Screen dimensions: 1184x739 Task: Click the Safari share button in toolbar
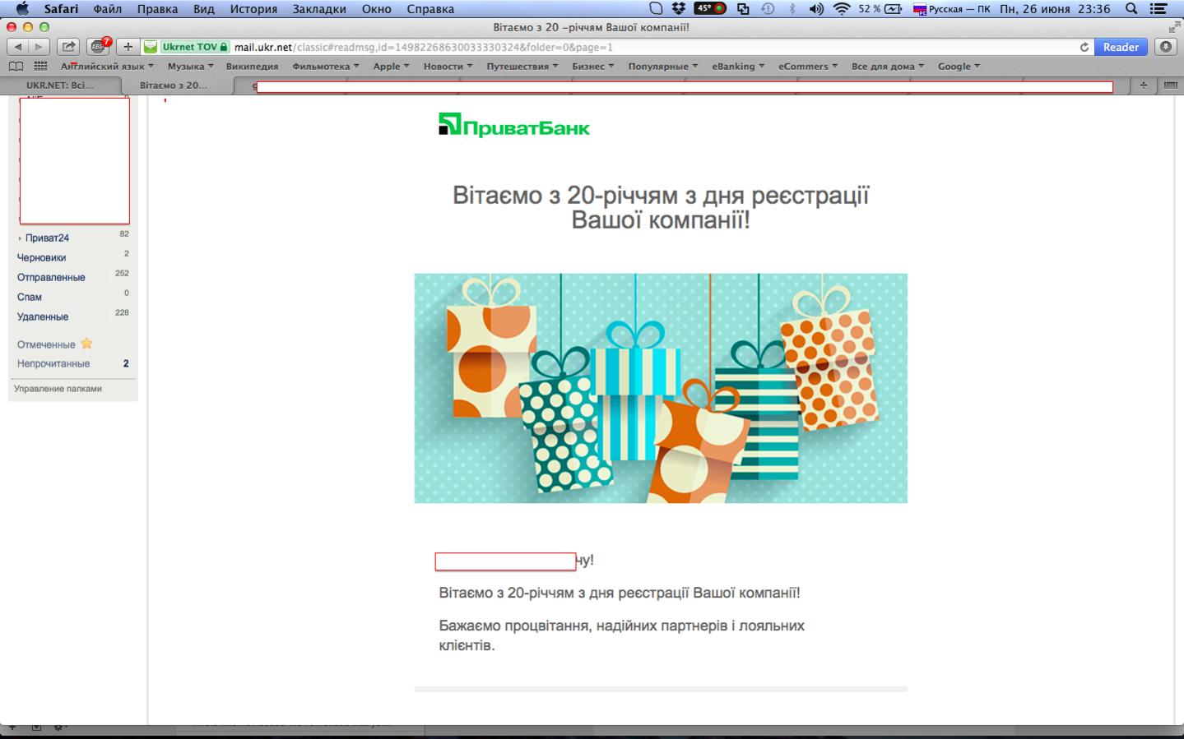69,47
